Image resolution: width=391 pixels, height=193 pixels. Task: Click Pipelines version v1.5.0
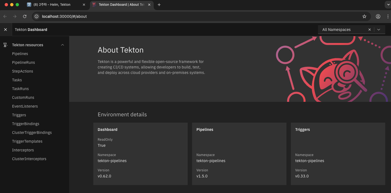[x=202, y=176]
